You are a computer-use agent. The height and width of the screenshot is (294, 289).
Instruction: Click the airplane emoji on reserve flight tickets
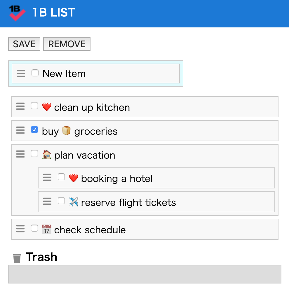click(x=74, y=202)
